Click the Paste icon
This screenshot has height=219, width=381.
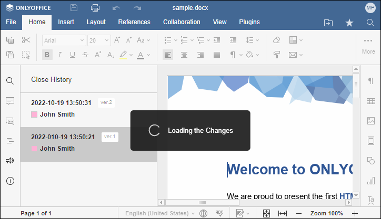[x=10, y=55]
